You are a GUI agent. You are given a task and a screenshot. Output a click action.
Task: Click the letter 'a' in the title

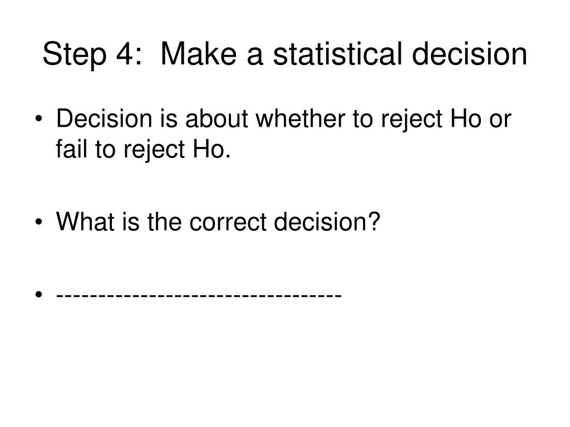254,57
